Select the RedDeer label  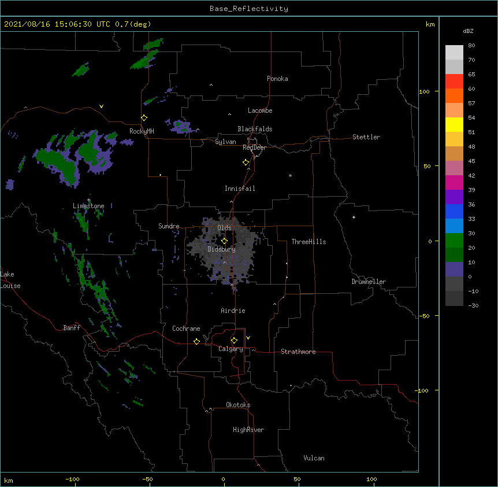(254, 147)
